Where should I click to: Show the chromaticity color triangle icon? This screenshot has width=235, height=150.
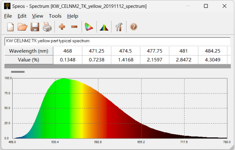[x=89, y=27]
